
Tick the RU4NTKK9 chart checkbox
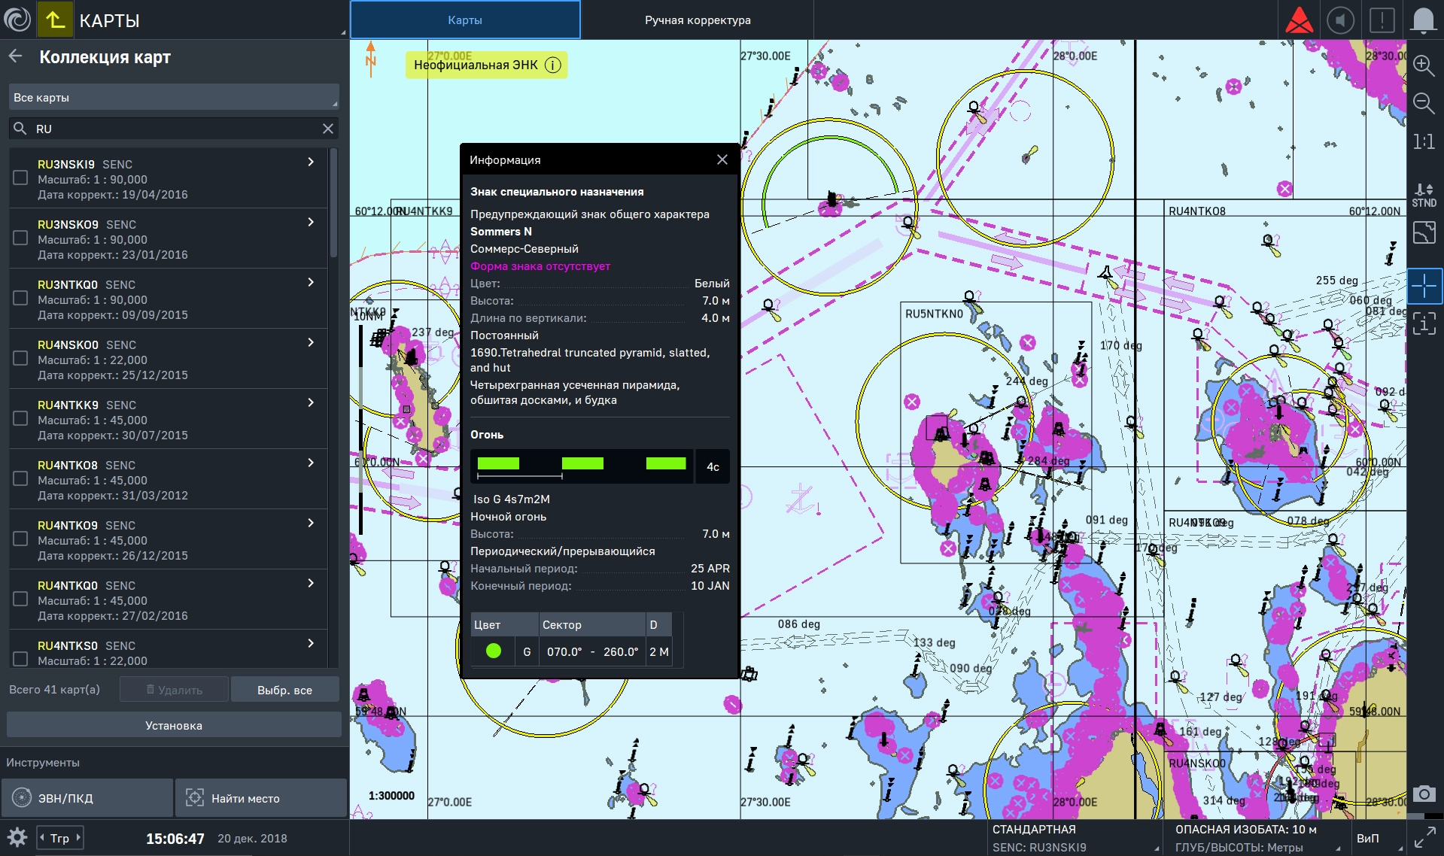click(x=21, y=418)
